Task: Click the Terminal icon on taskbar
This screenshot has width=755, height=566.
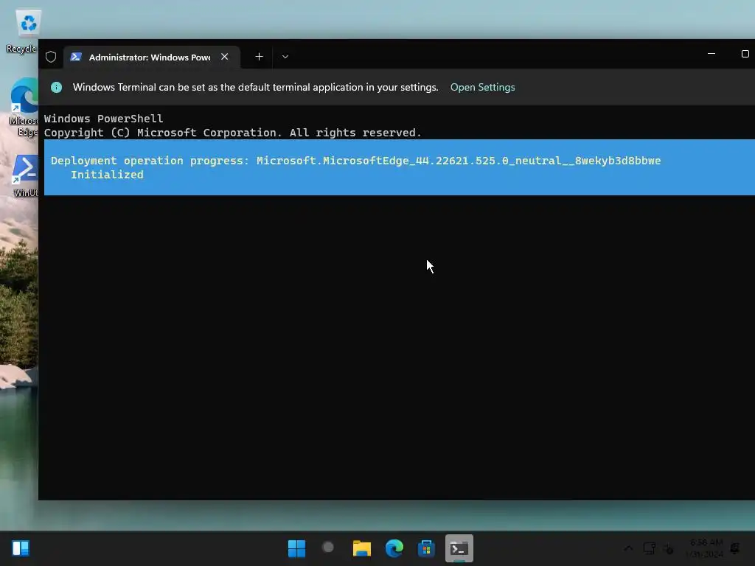Action: [x=459, y=548]
